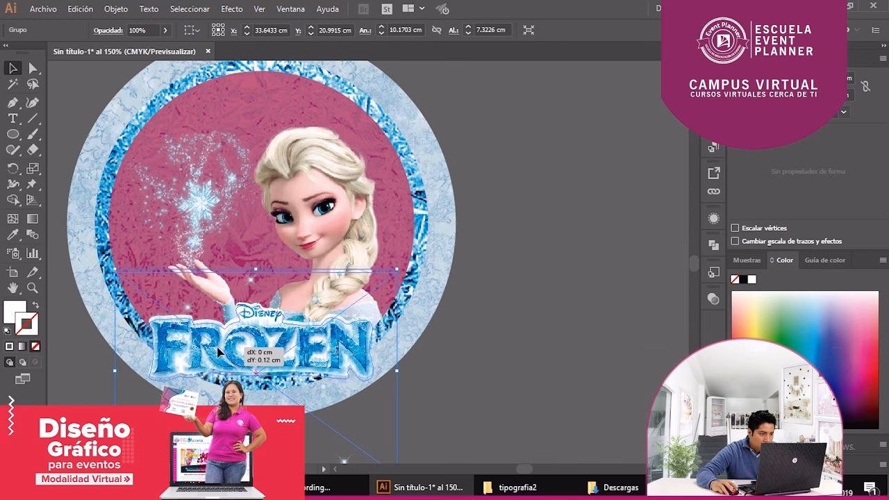The height and width of the screenshot is (500, 889).
Task: Select the Paintbrush tool
Action: [x=33, y=135]
